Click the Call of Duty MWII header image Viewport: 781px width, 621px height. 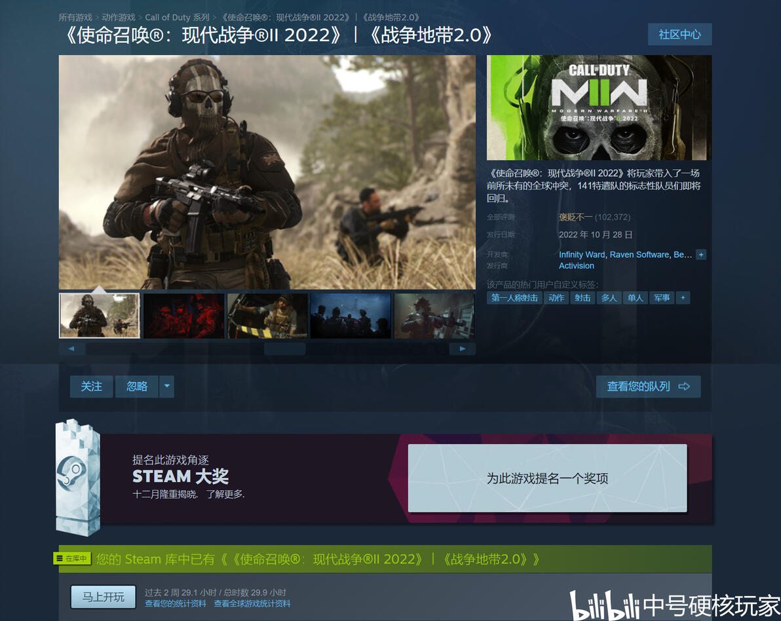tap(599, 107)
